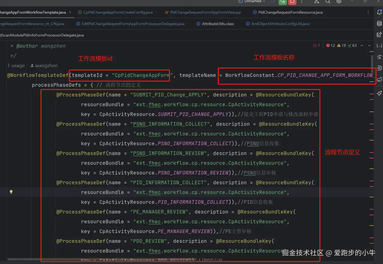Click the PID_INFORMATION_COLLECT key constant

pos(193,202)
